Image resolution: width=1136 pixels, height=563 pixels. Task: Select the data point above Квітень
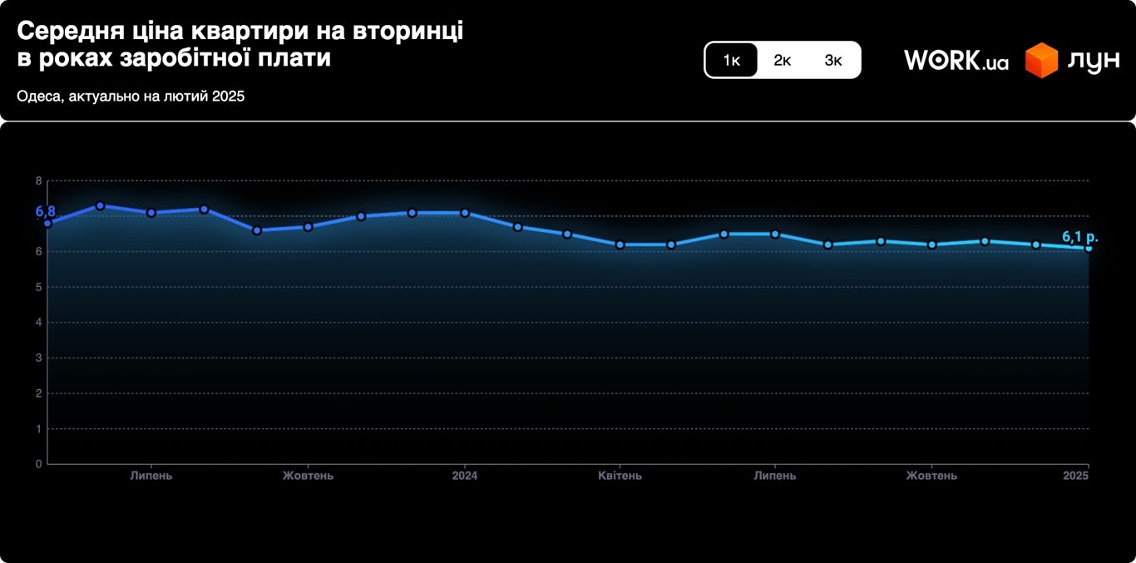click(x=618, y=244)
